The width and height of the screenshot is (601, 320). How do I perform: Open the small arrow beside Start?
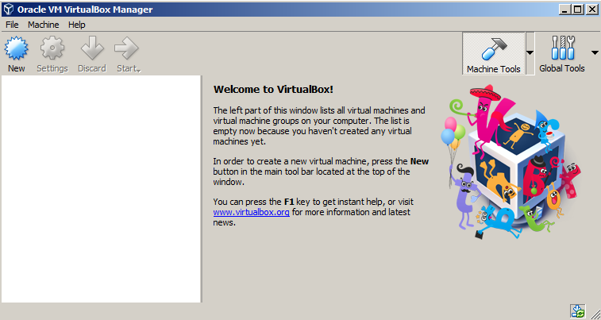click(x=140, y=71)
